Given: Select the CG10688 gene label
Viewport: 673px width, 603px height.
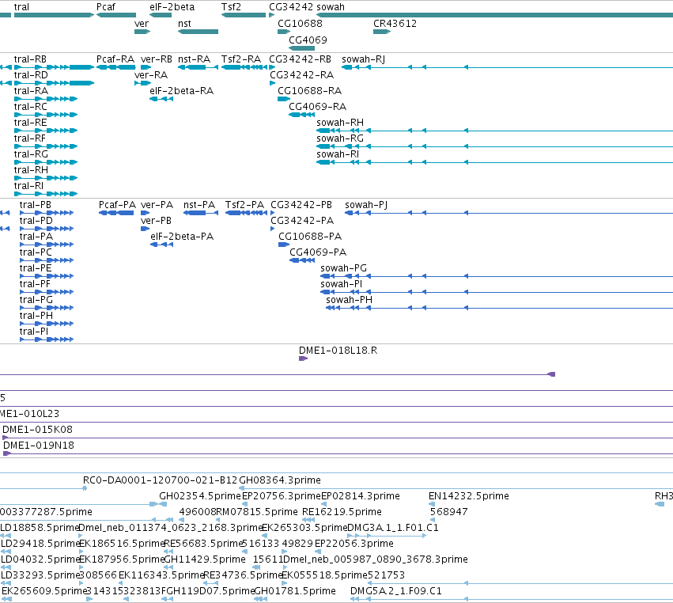Looking at the screenshot, I should [x=300, y=24].
